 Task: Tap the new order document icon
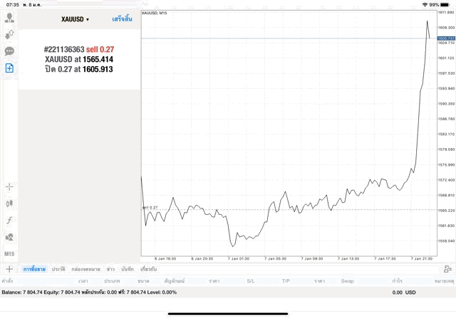click(x=9, y=68)
